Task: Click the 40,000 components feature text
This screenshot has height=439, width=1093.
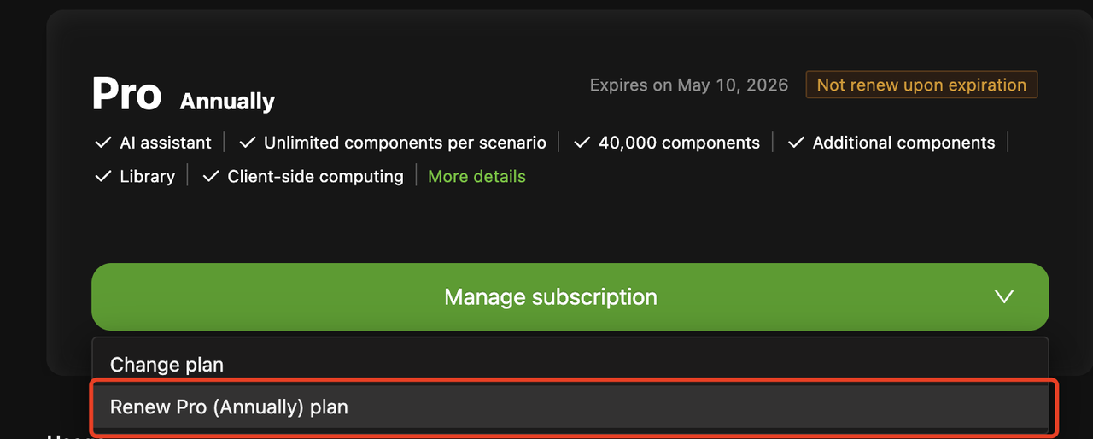Action: pyautogui.click(x=679, y=143)
